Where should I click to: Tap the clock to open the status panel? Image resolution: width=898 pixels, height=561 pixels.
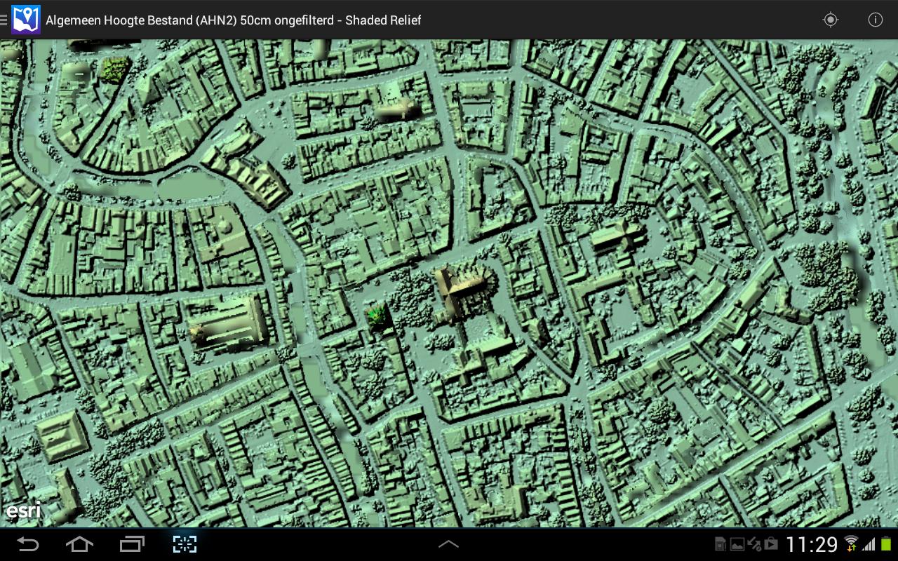pyautogui.click(x=811, y=544)
